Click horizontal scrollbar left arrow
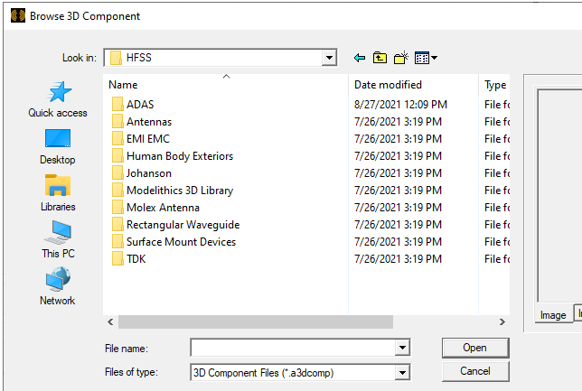 tap(110, 322)
